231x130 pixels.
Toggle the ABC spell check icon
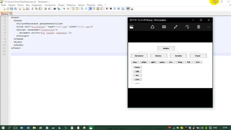(128, 9)
